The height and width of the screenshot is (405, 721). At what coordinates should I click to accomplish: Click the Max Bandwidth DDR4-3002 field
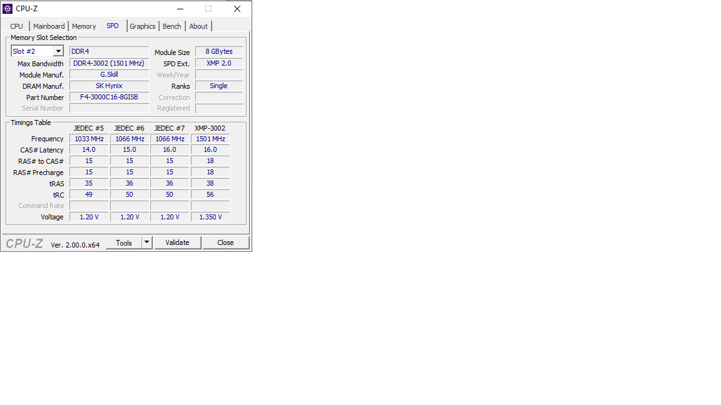point(110,63)
